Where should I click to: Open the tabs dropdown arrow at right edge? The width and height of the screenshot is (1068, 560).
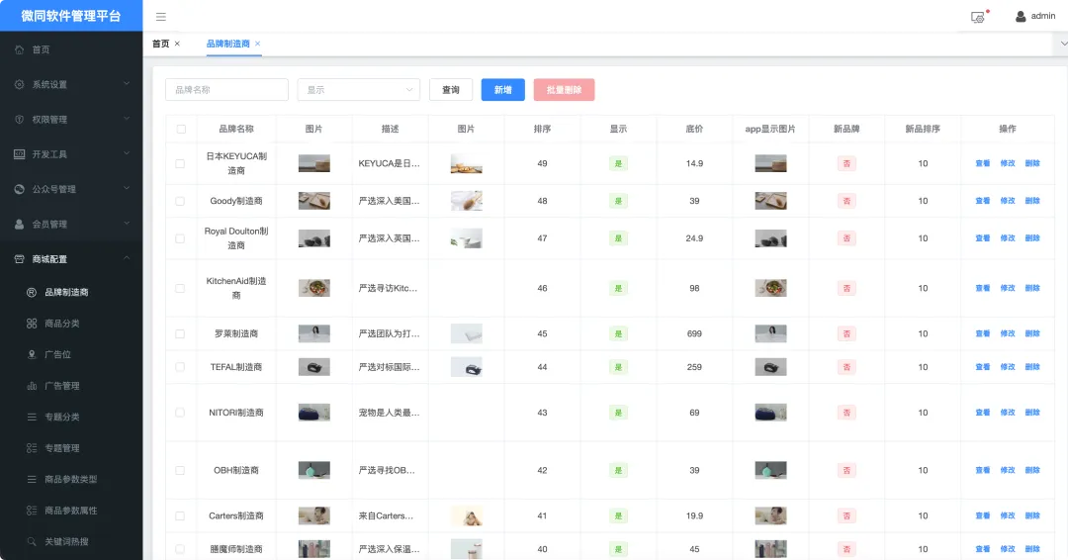click(1063, 44)
